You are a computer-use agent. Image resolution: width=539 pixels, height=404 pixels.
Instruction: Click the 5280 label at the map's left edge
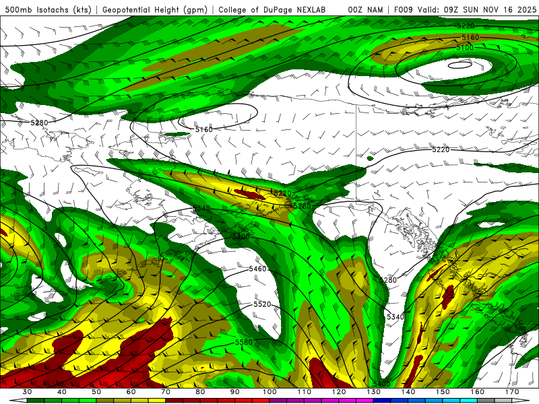39,123
